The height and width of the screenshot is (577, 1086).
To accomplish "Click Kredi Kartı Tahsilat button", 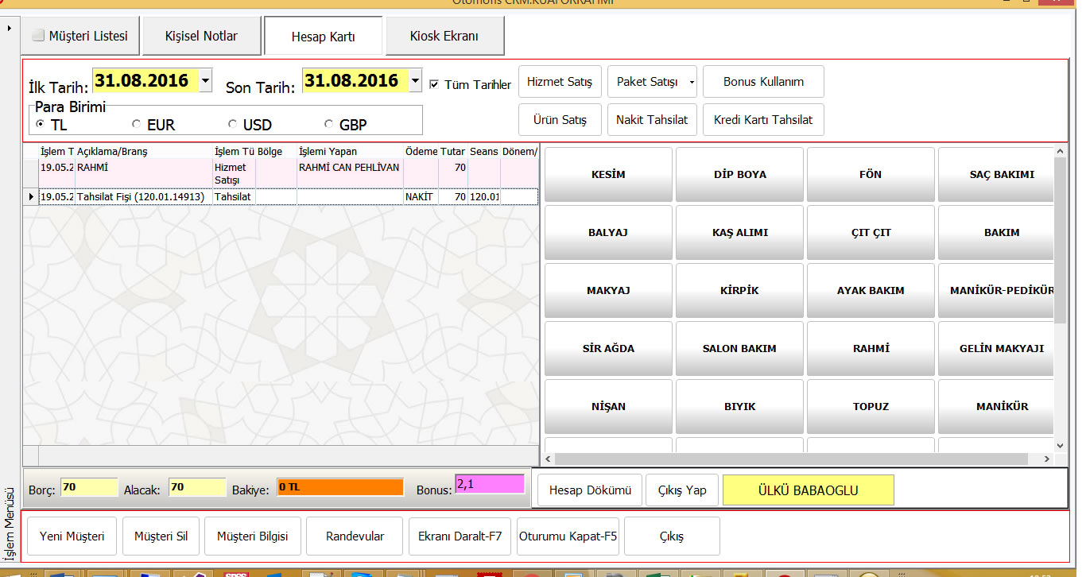I will tap(763, 119).
